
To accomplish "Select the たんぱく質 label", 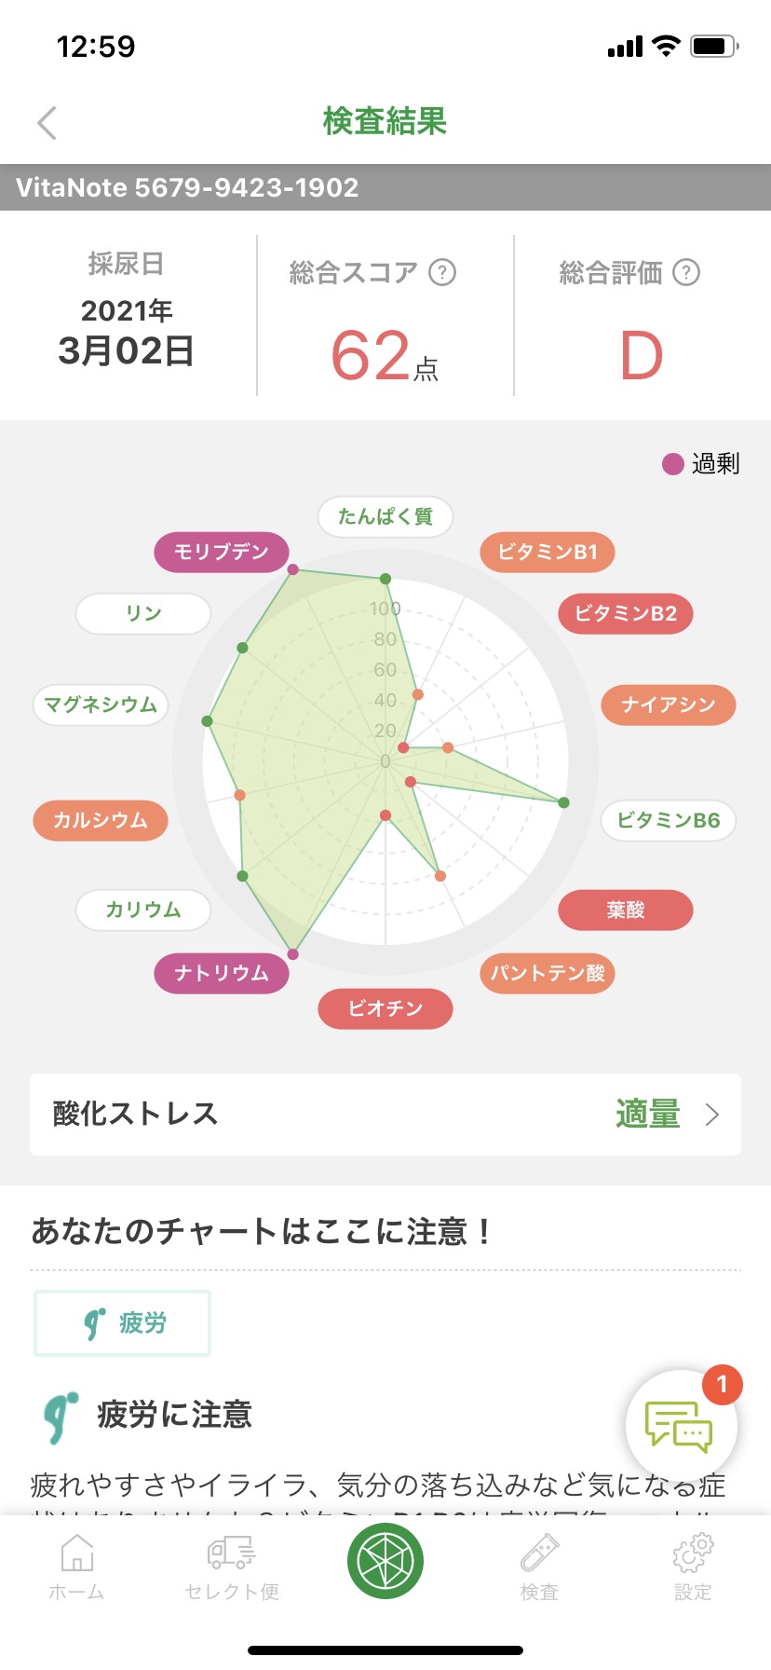I will (x=385, y=516).
